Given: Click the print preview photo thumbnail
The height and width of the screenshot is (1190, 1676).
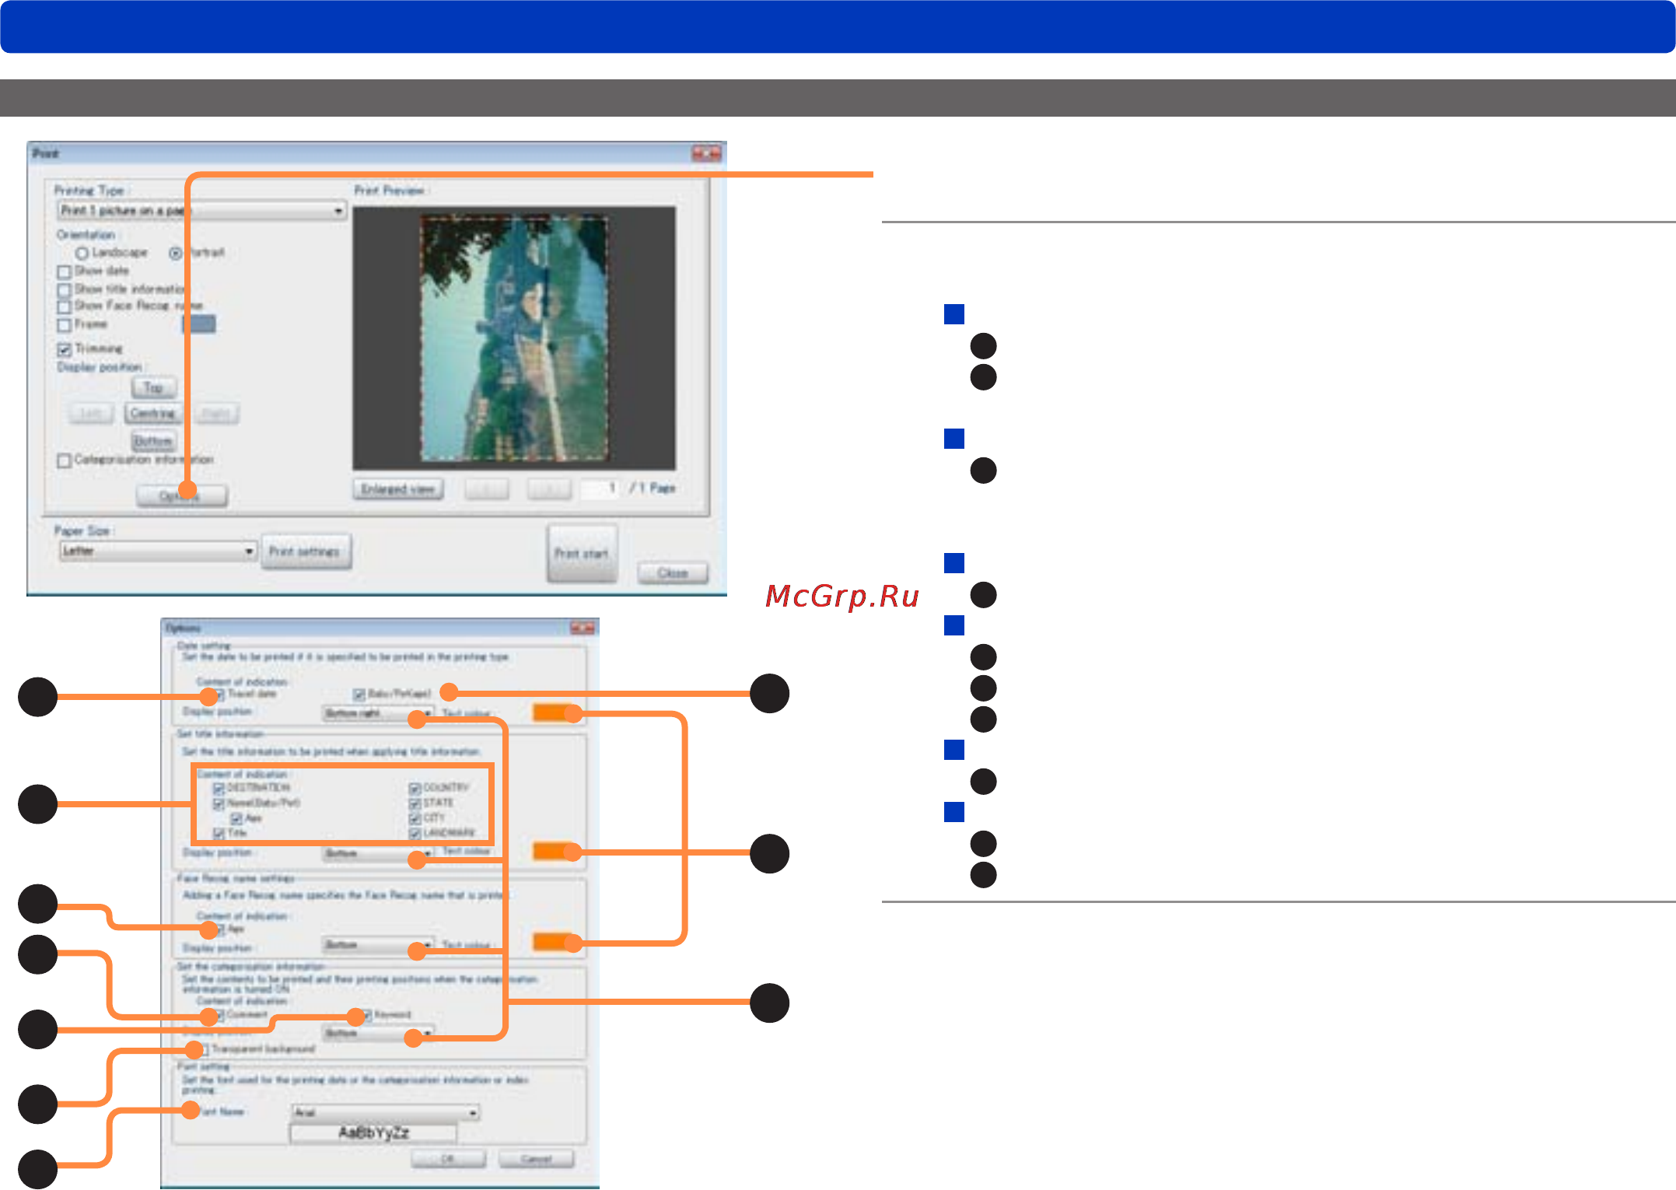Looking at the screenshot, I should click(514, 338).
